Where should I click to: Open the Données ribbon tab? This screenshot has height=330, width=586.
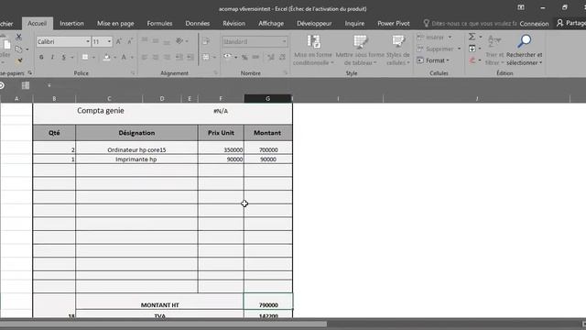[x=198, y=23]
